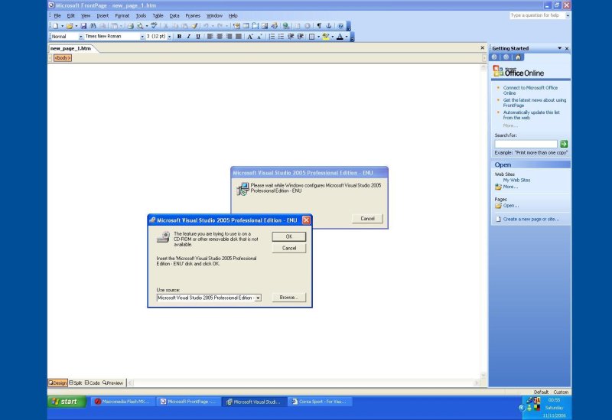Toggle Justify paragraph alignment
The height and width of the screenshot is (420, 612).
[238, 36]
